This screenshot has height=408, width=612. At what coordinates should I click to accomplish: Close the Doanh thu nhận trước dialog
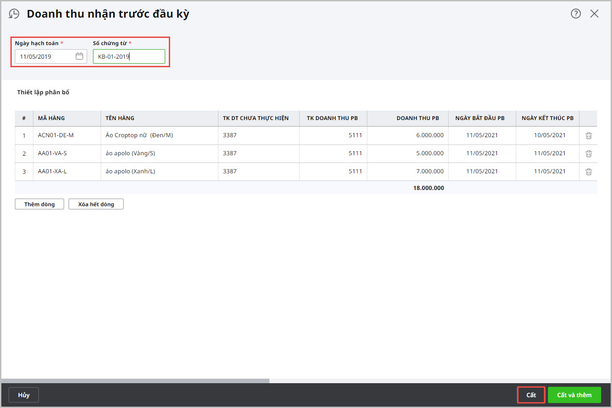coord(594,14)
